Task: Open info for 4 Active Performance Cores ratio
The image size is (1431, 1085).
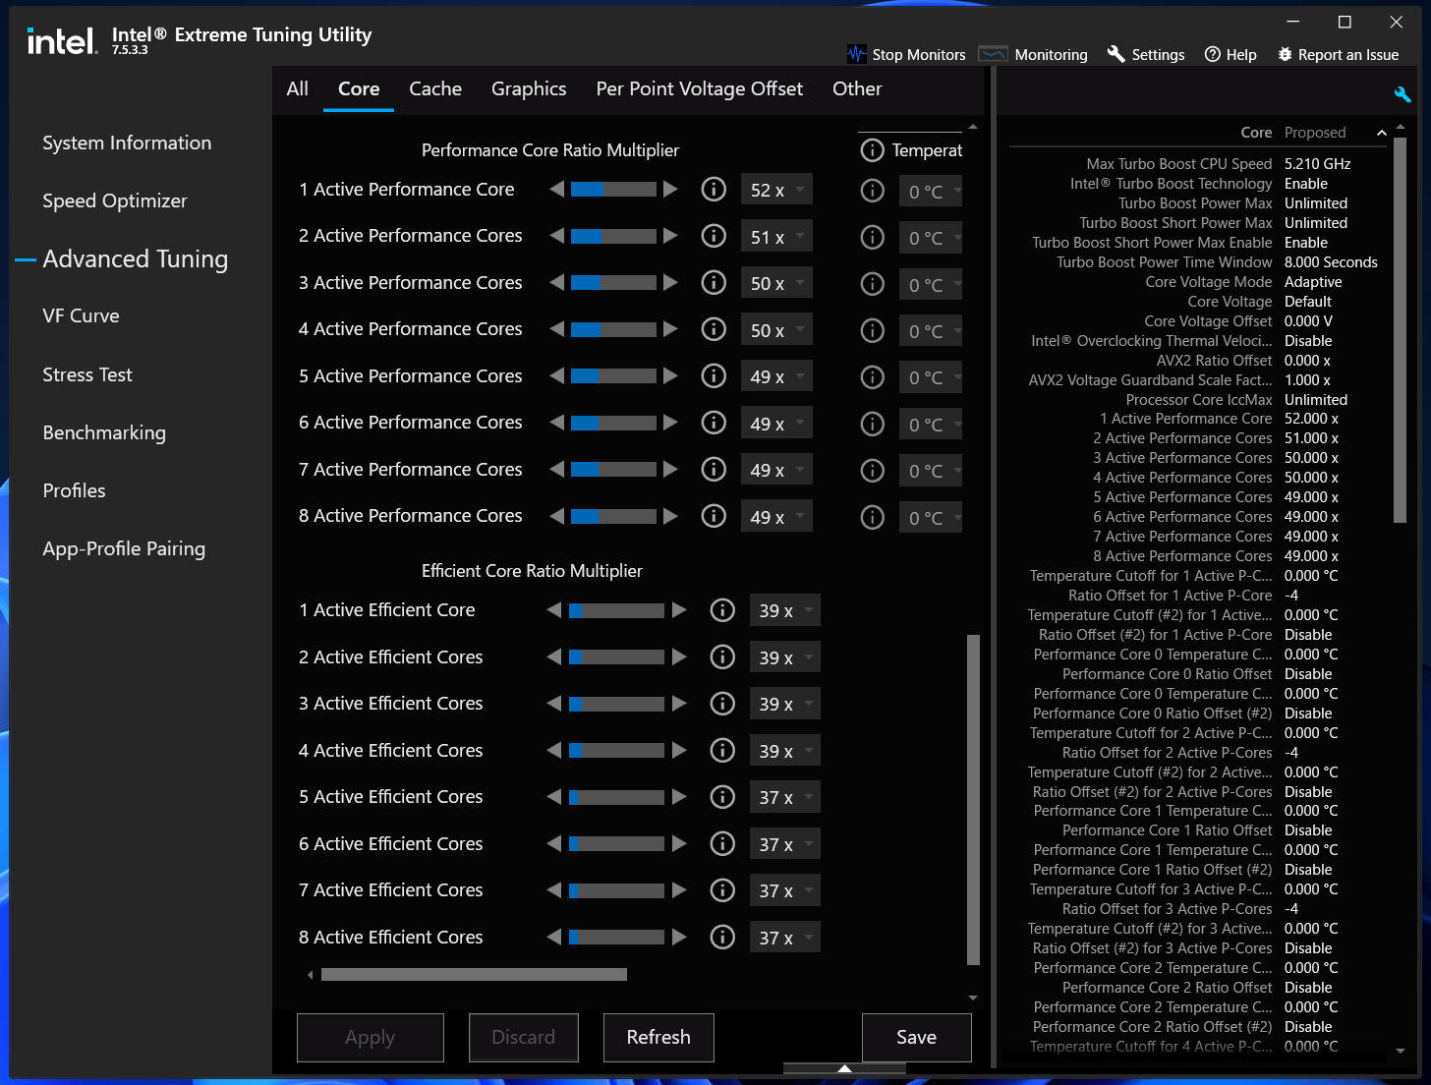Action: [714, 329]
